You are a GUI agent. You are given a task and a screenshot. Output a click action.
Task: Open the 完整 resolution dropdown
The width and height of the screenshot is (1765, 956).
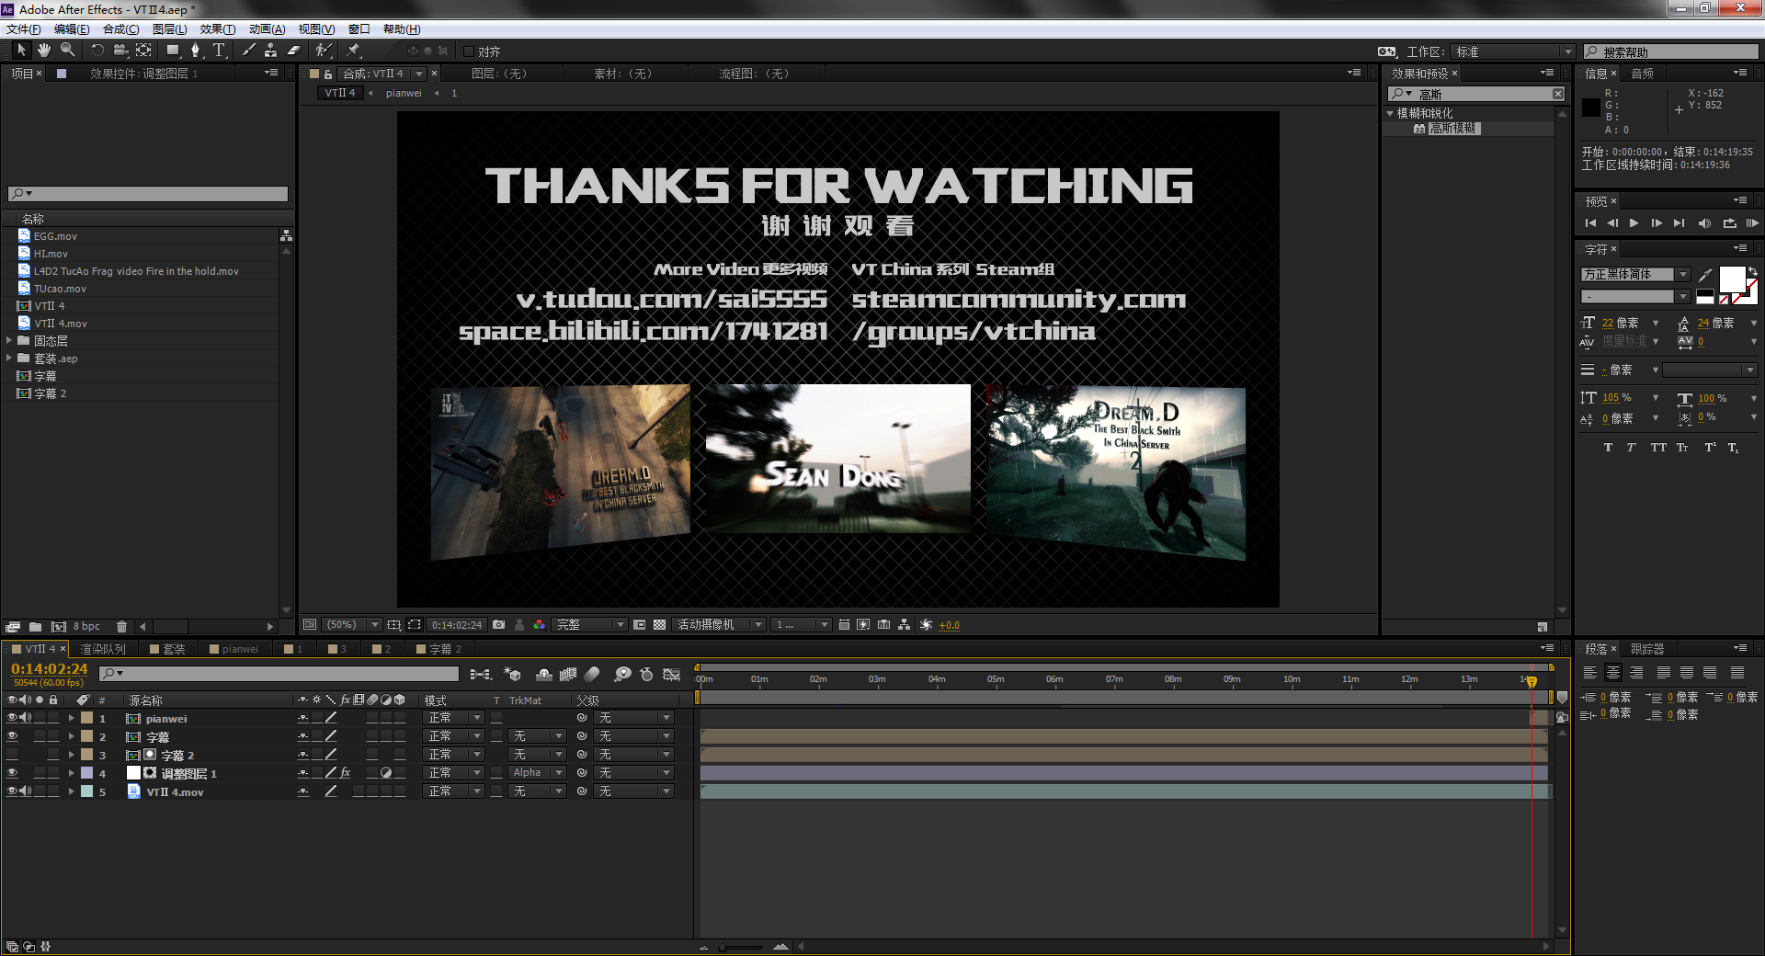[589, 625]
